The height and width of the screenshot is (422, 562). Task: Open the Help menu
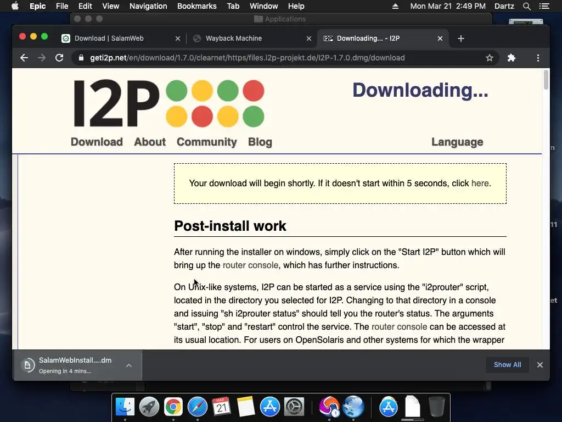(296, 6)
